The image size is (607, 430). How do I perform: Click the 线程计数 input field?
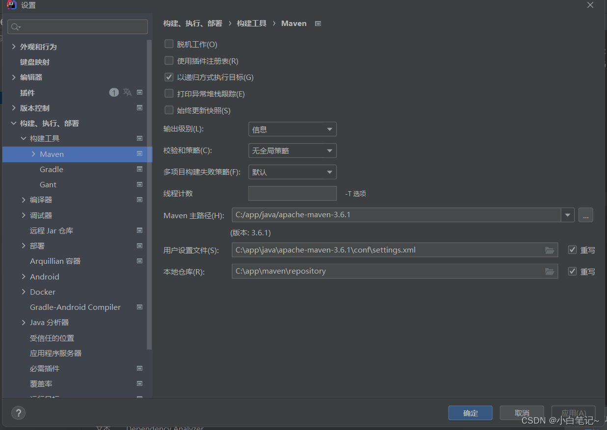292,193
